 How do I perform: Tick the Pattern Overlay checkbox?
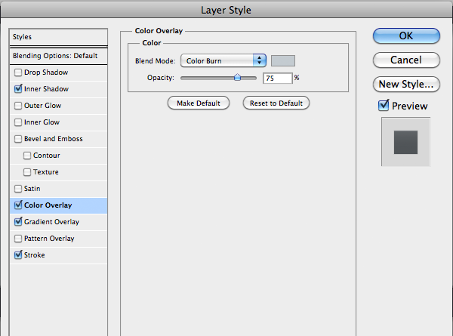18,239
